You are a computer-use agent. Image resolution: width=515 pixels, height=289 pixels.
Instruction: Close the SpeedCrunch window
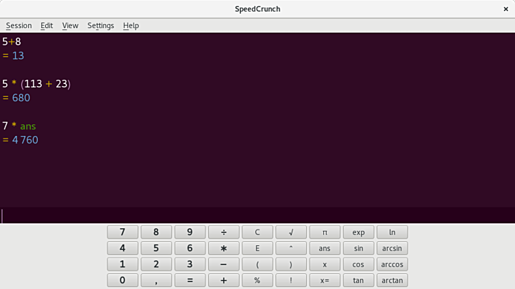pos(506,9)
